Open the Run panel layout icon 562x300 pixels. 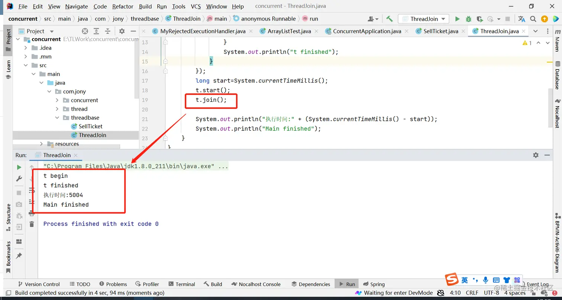pyautogui.click(x=19, y=242)
